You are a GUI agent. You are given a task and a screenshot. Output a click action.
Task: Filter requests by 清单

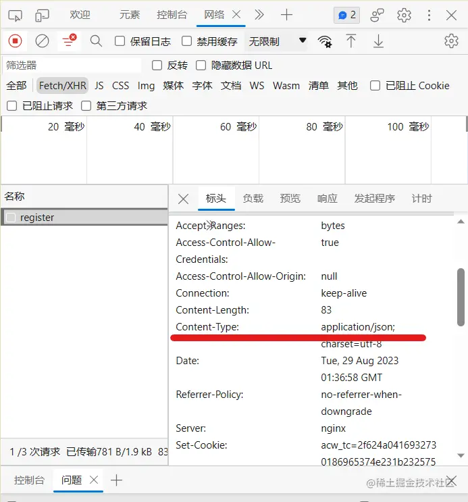(319, 86)
